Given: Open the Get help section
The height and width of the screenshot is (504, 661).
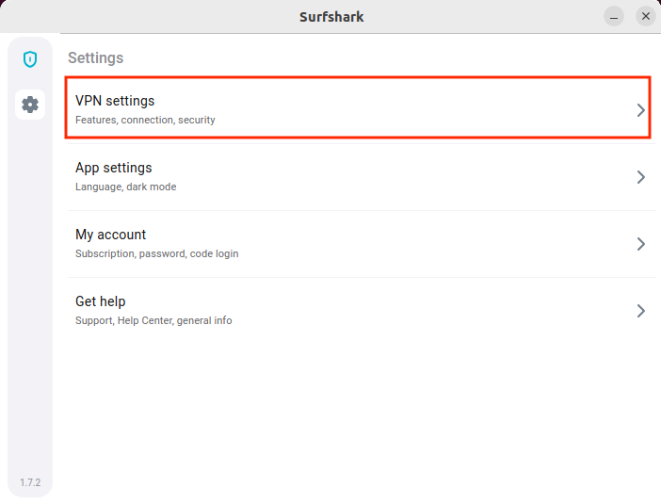Looking at the screenshot, I should pos(101,301).
